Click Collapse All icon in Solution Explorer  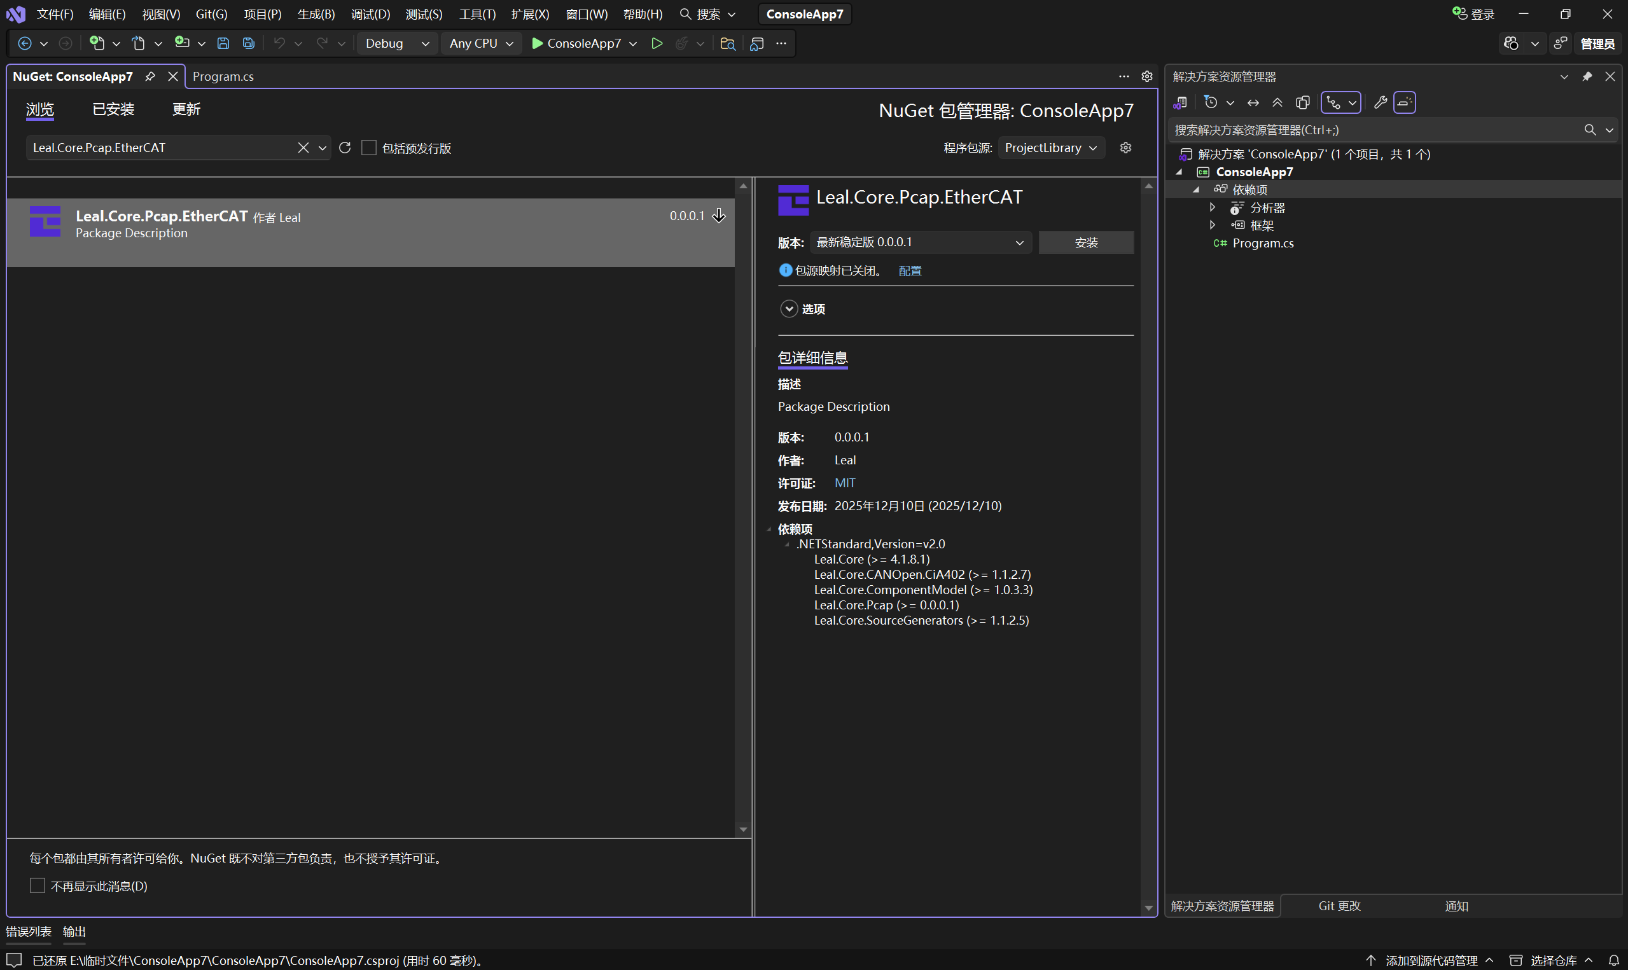click(1277, 102)
